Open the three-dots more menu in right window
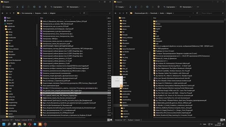This screenshot has height=127, width=226. pos(198,7)
